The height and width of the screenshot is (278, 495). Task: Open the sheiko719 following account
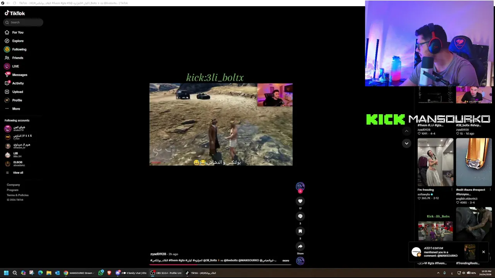[x=15, y=129]
